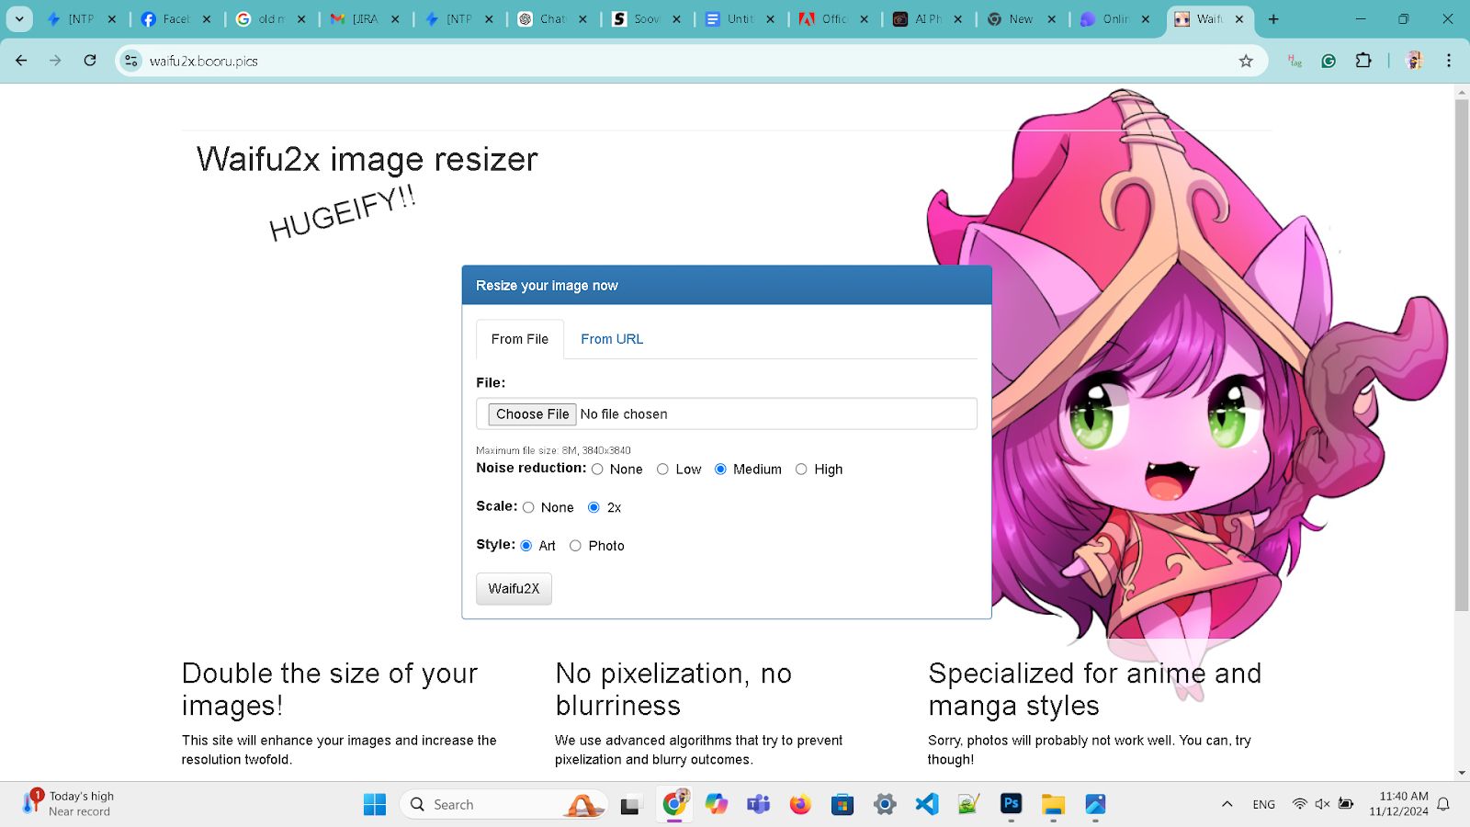Open the clock showing 11:40 AM
The image size is (1470, 827).
[1398, 804]
